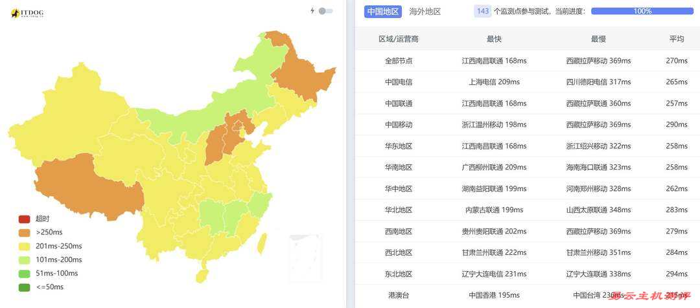Toggle the fast mode switch
The image size is (700, 308).
click(326, 11)
